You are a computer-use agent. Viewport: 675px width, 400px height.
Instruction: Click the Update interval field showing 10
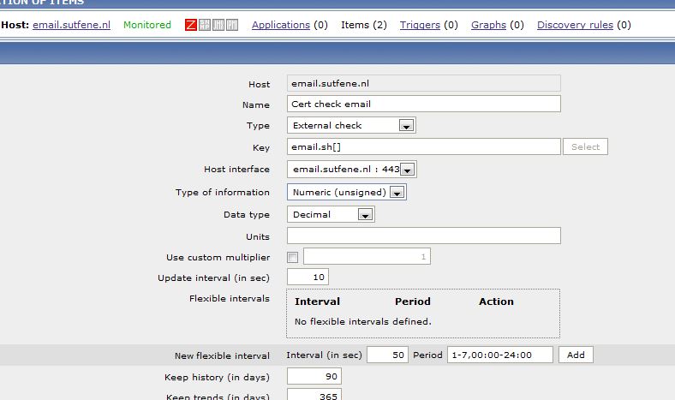tap(308, 277)
